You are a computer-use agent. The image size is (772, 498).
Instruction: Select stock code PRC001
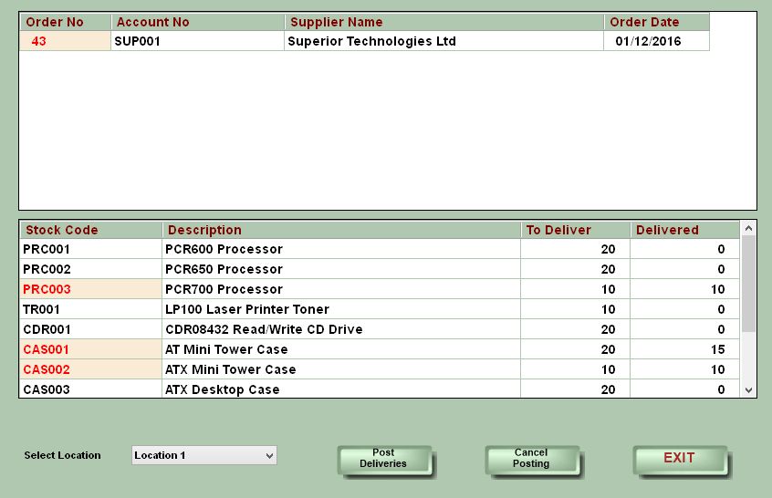[90, 249]
